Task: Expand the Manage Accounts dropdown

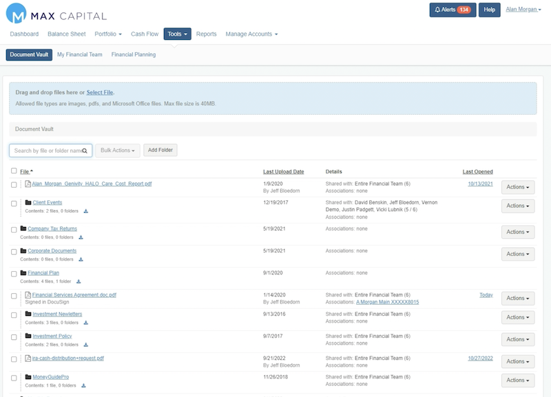Action: [x=251, y=34]
